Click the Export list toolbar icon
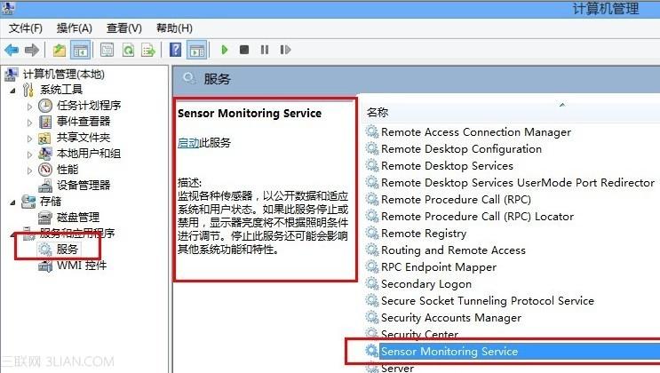The height and width of the screenshot is (373, 660). pos(148,50)
